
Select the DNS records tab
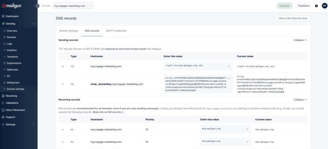tap(92, 31)
